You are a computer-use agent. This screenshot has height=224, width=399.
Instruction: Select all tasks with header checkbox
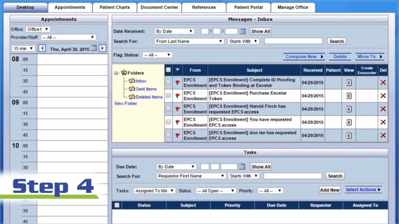click(x=117, y=205)
